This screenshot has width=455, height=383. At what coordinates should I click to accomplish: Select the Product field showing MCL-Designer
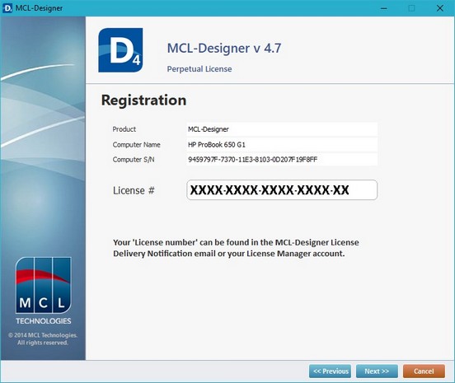point(282,129)
